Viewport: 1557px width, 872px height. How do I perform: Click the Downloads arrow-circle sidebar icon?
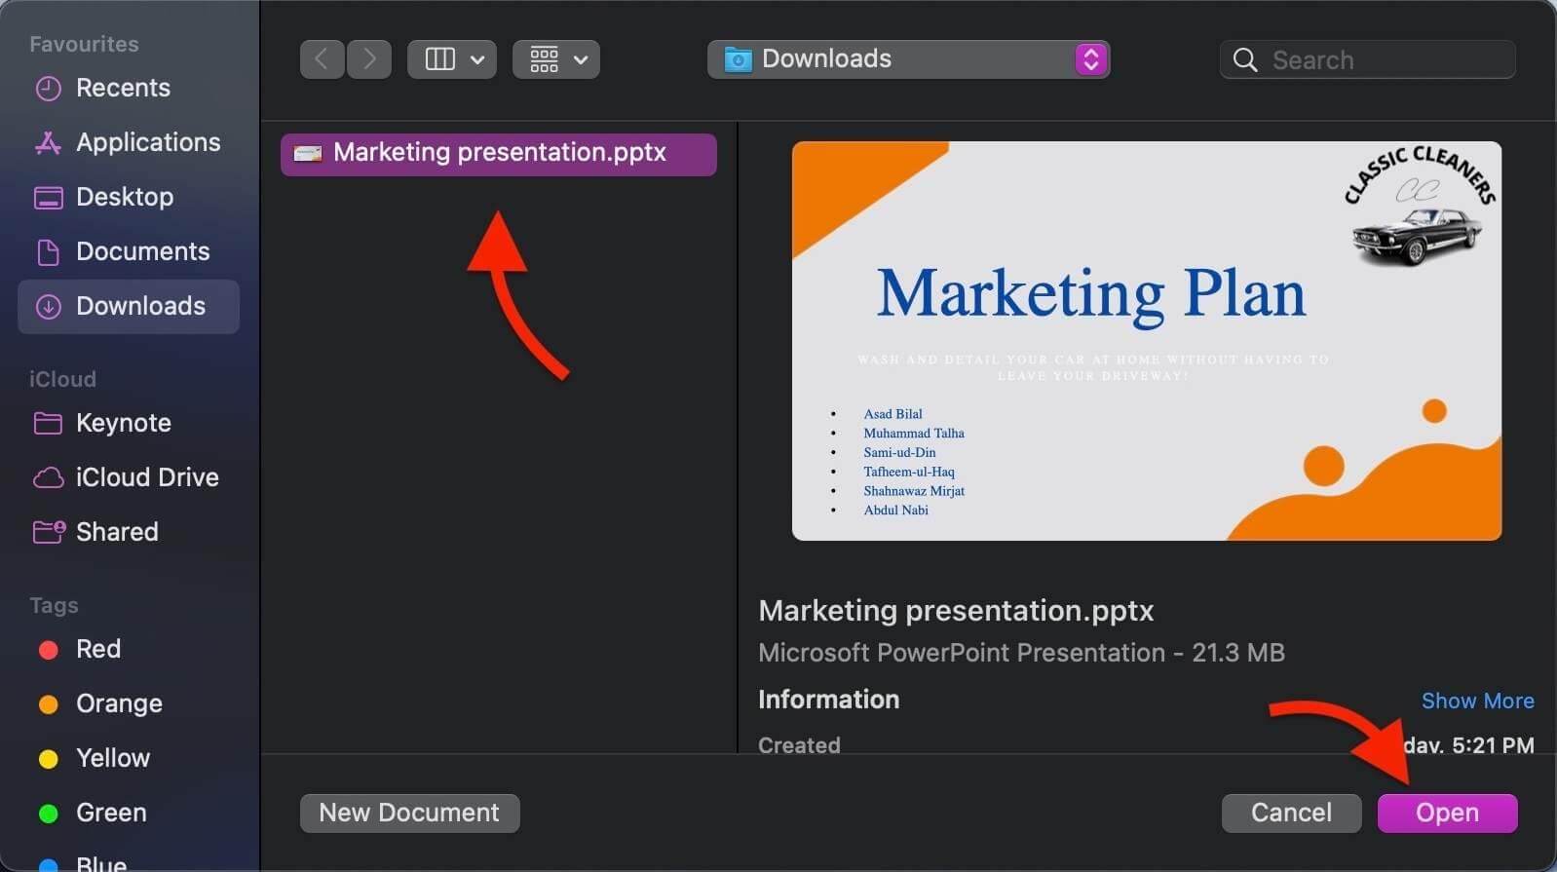tap(48, 307)
